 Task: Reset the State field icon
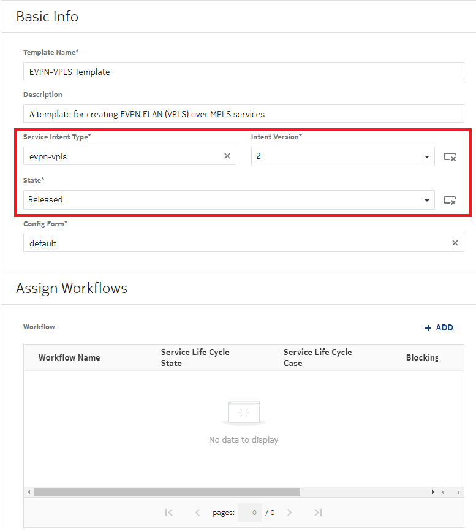[x=450, y=200]
